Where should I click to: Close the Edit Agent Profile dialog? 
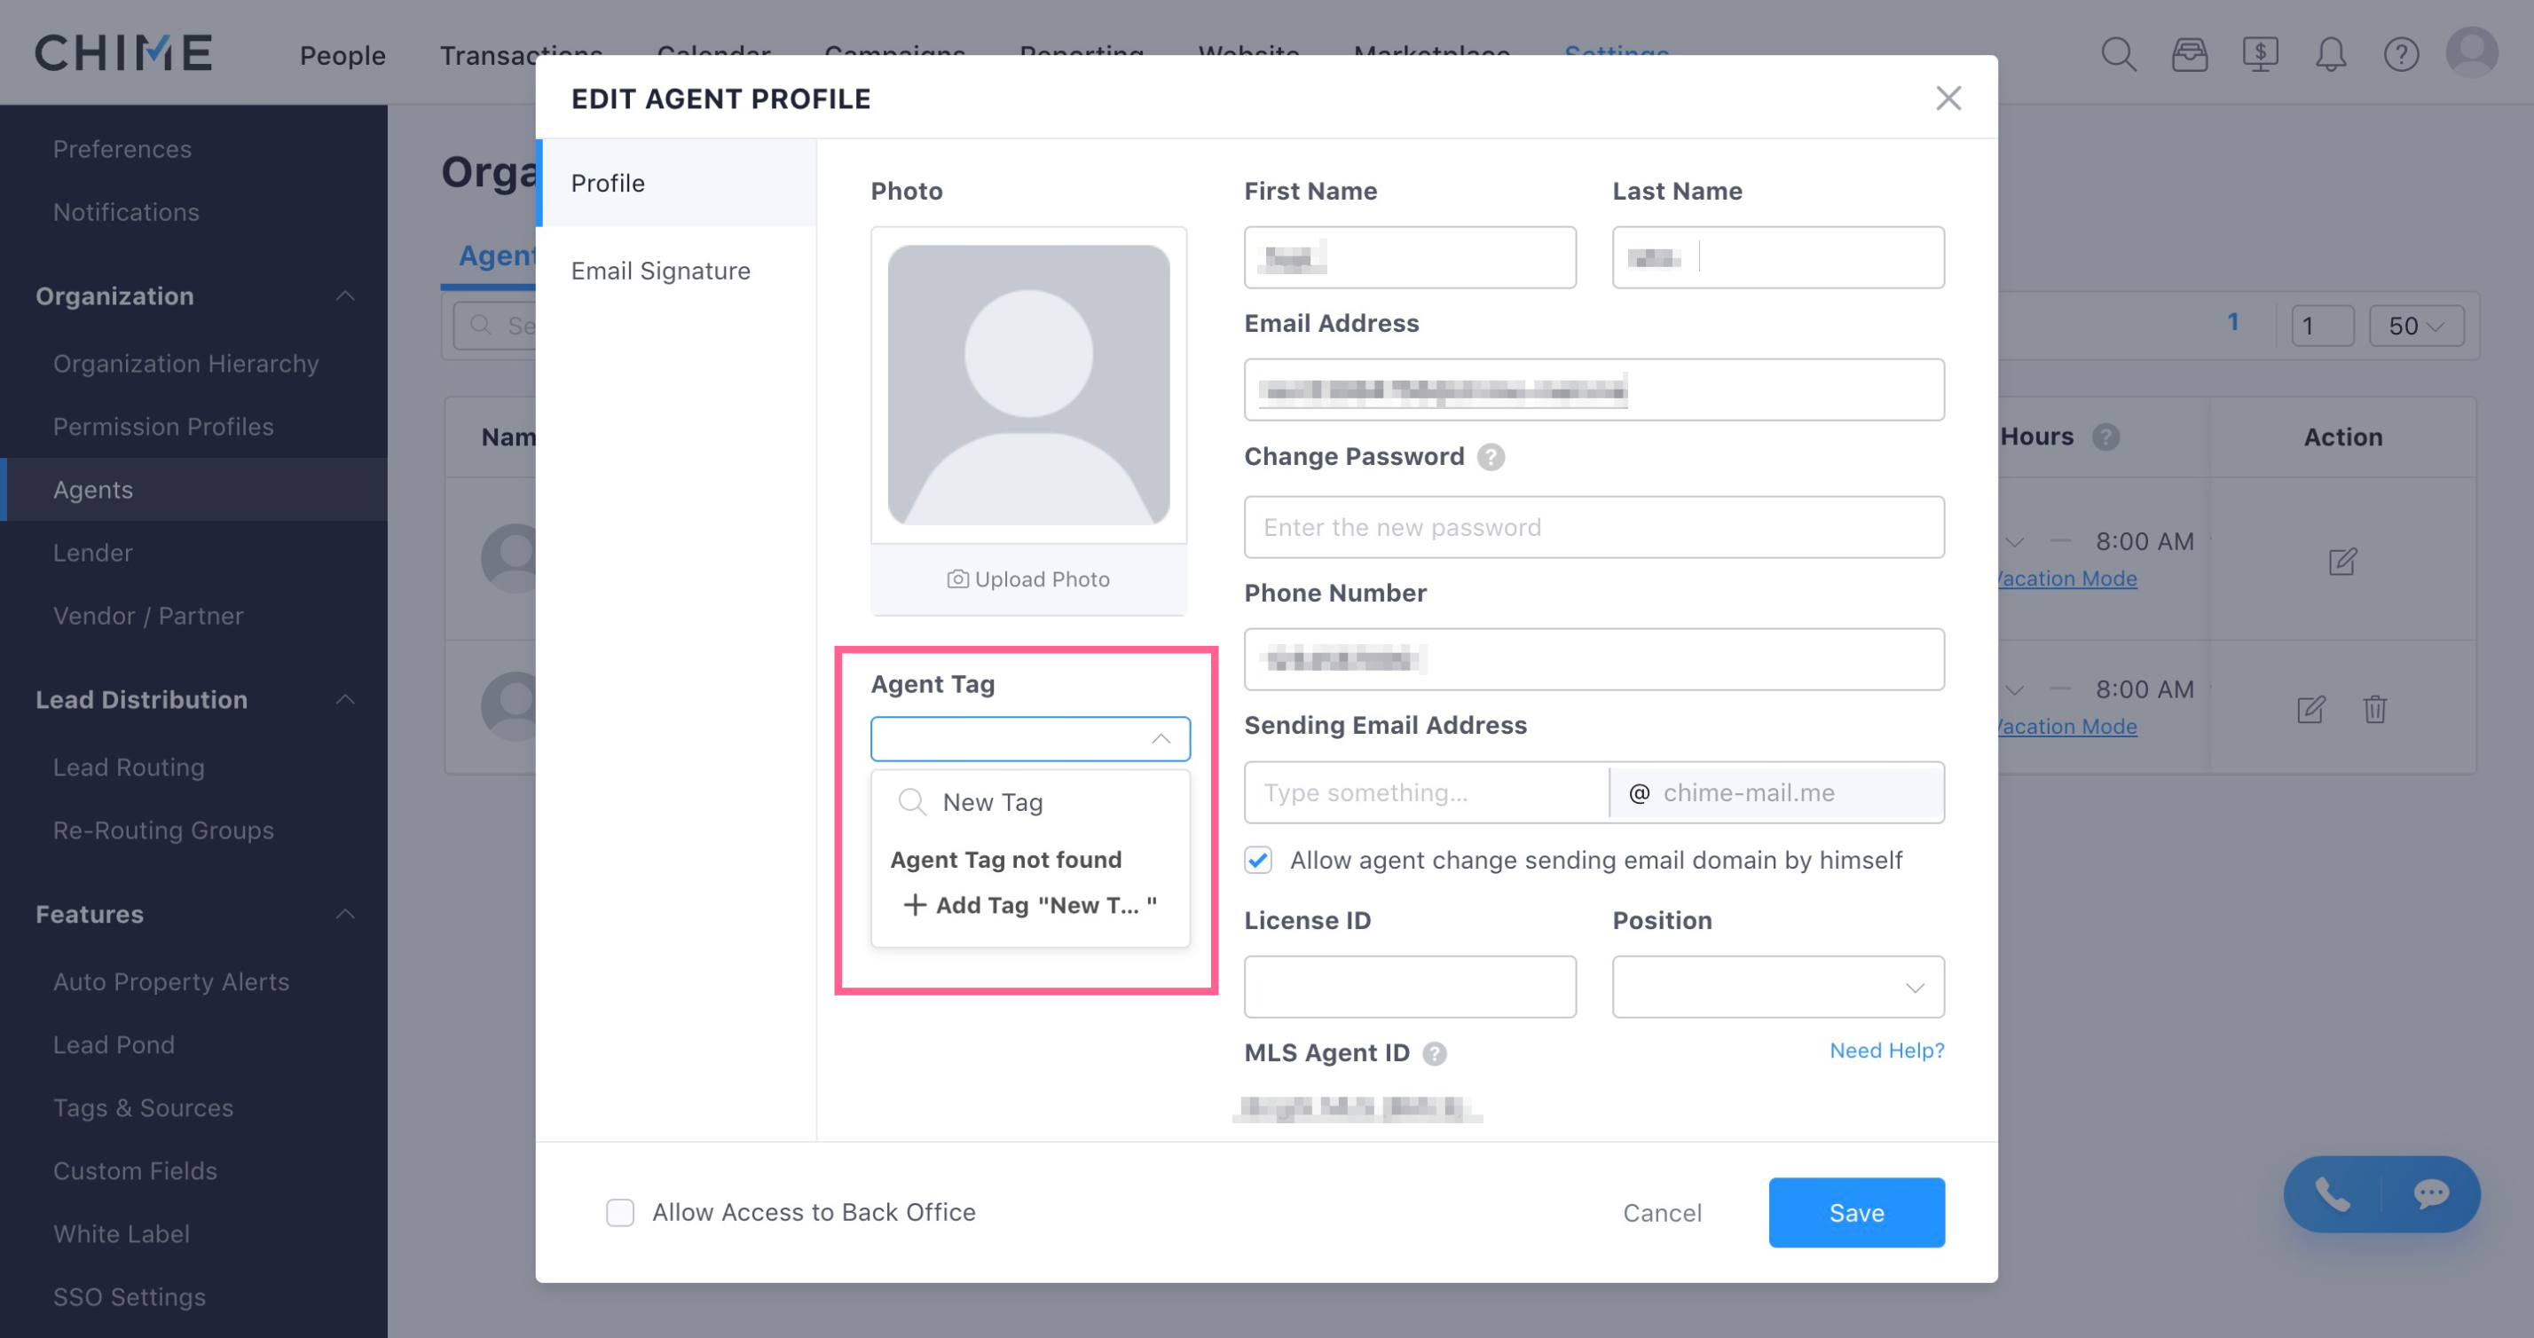click(x=1948, y=98)
